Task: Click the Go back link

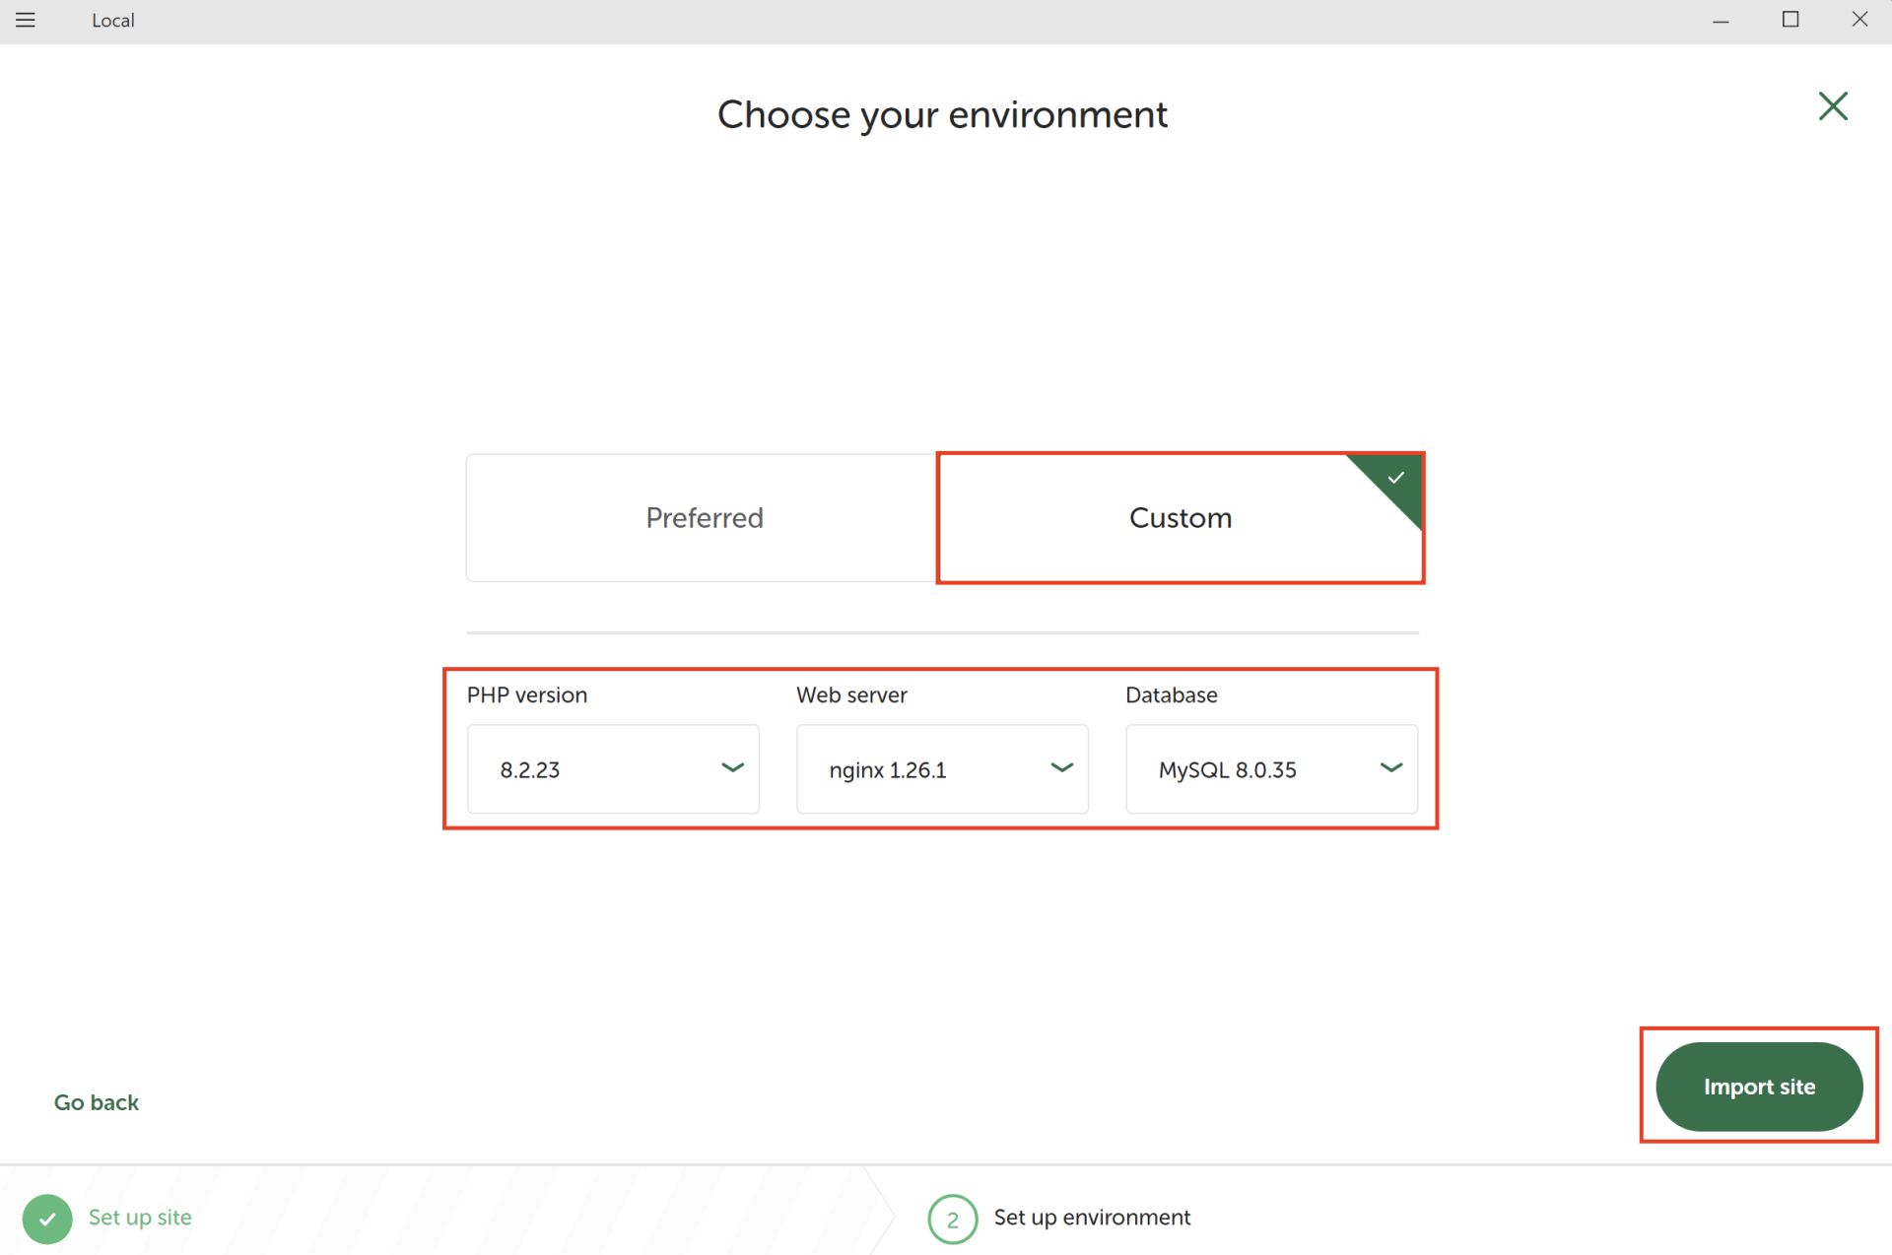Action: [x=97, y=1102]
